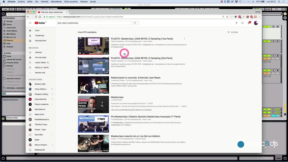Open Chrome three-dot menu

[x=259, y=17]
